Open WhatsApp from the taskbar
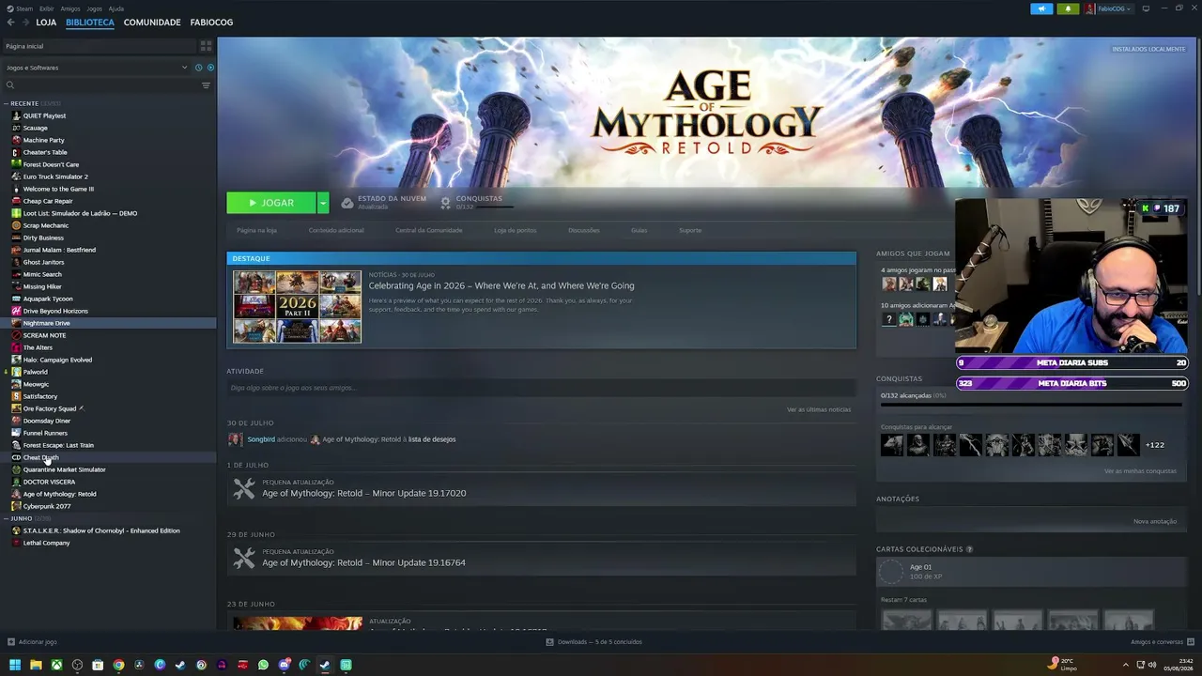The height and width of the screenshot is (676, 1202). 263,665
